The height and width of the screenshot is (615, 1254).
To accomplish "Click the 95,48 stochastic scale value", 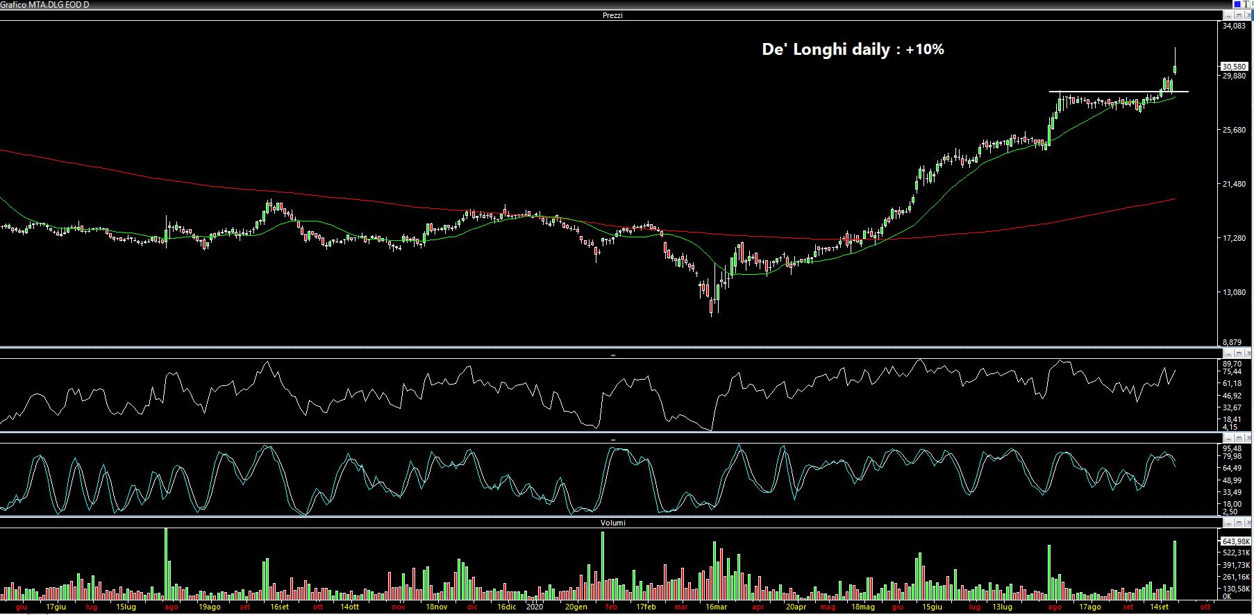I will [x=1232, y=448].
